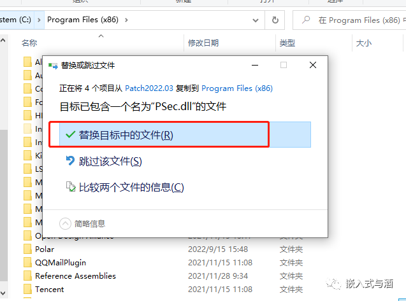406x301 pixels.
Task: Click the search magnifier icon
Action: [306, 20]
